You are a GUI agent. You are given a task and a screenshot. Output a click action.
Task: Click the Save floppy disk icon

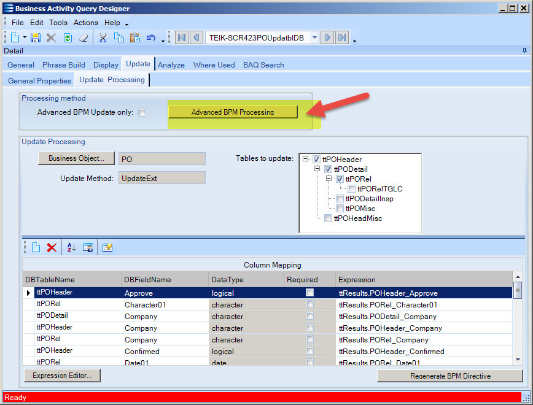(x=36, y=38)
